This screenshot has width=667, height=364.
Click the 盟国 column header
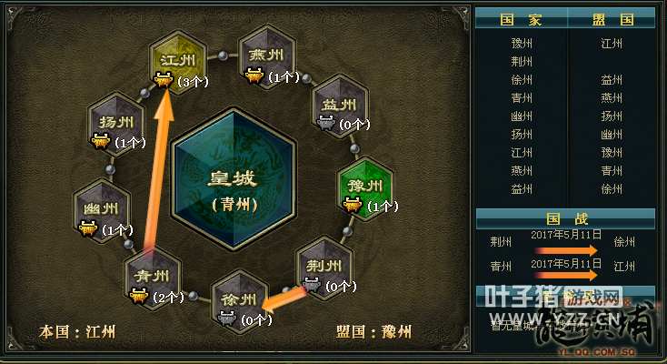coord(612,20)
